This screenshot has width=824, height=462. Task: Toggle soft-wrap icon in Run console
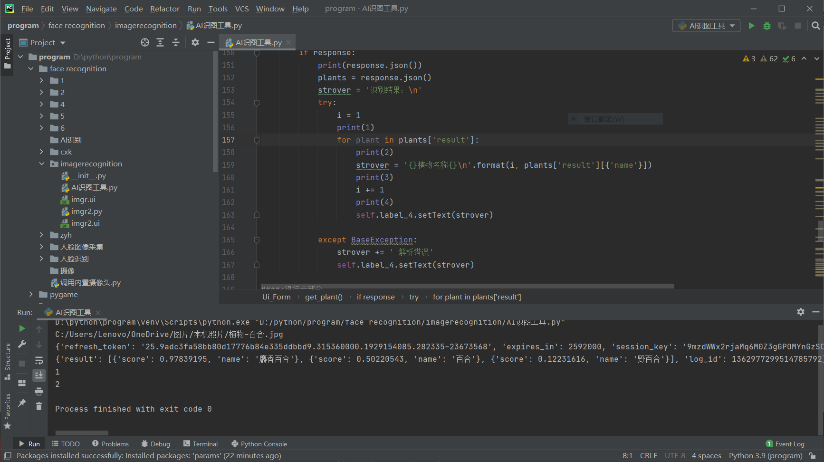point(39,360)
